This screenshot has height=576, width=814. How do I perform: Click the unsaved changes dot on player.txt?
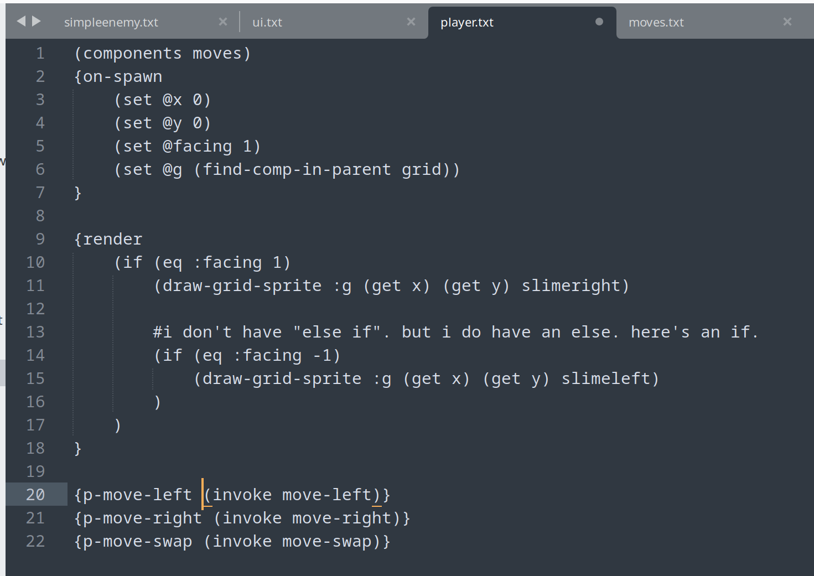[x=598, y=22]
